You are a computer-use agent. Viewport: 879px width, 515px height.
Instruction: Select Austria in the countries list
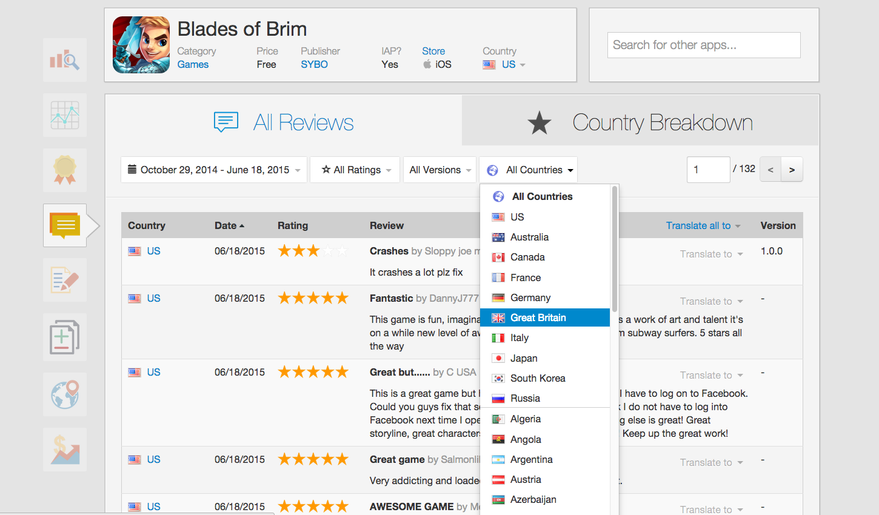click(545, 479)
